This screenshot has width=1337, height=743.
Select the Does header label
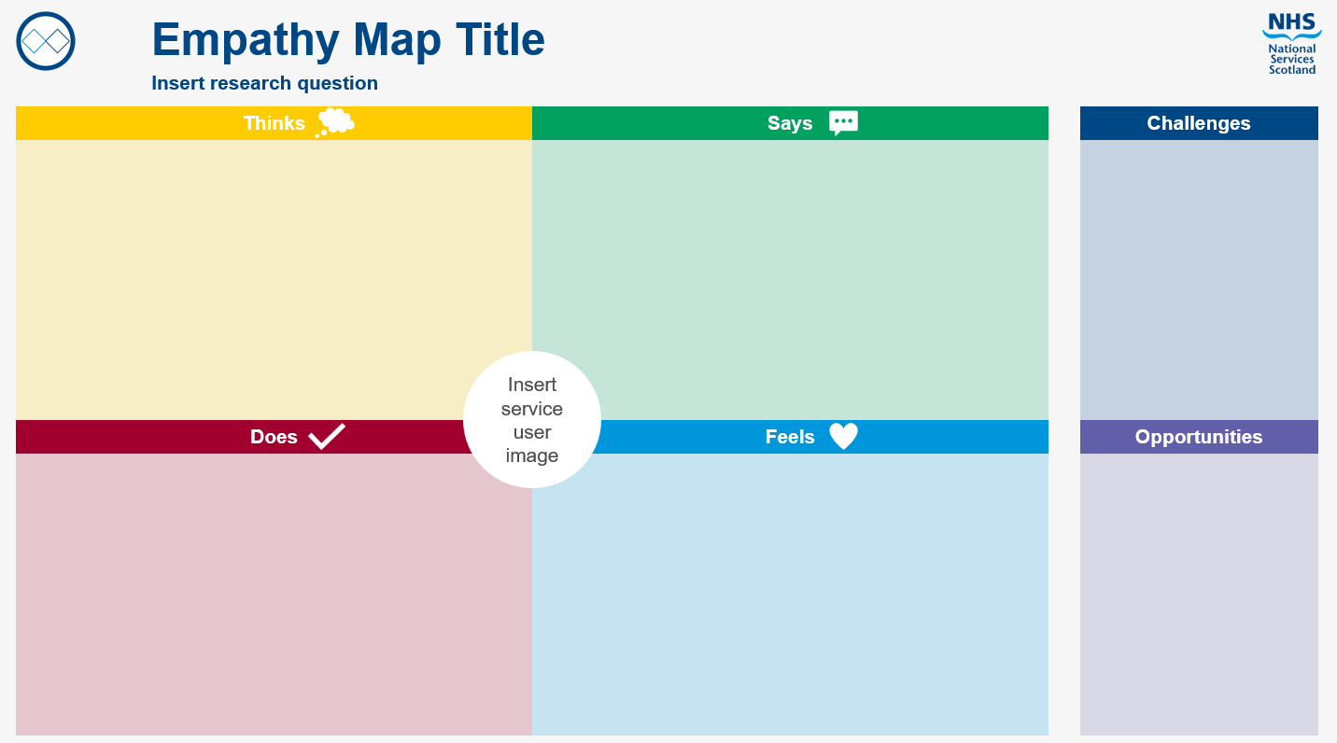[x=274, y=437]
